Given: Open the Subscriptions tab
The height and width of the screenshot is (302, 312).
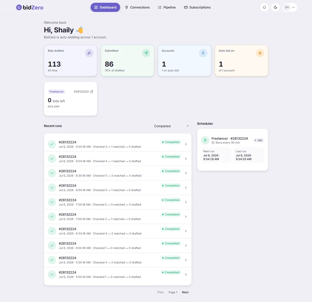Looking at the screenshot, I should pyautogui.click(x=197, y=7).
